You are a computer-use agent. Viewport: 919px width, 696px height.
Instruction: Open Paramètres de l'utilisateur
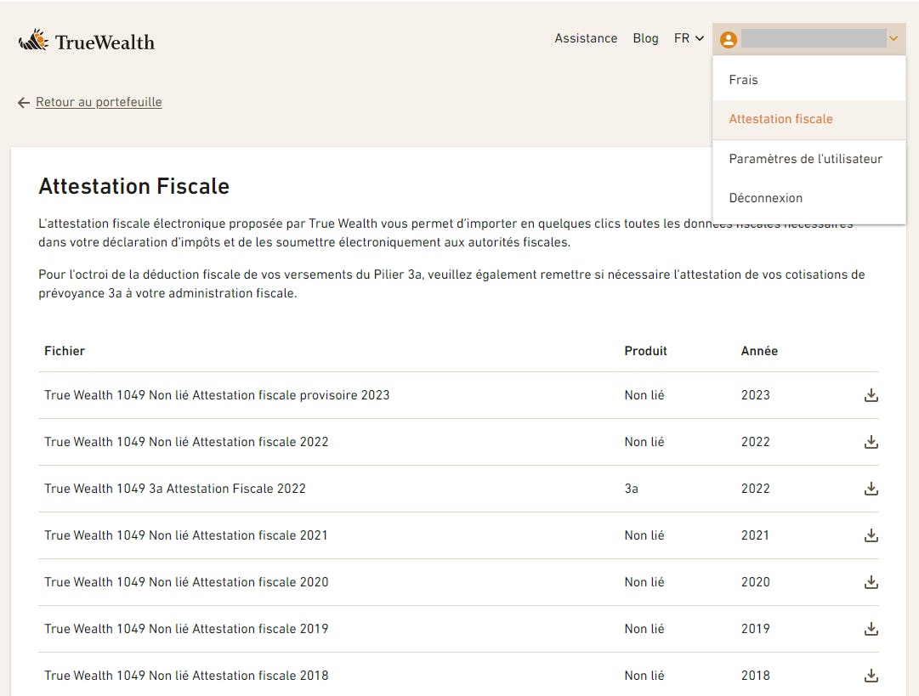click(x=808, y=159)
